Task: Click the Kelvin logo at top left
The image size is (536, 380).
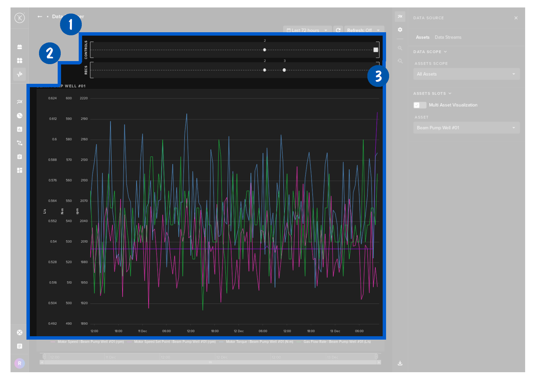Action: pos(20,18)
